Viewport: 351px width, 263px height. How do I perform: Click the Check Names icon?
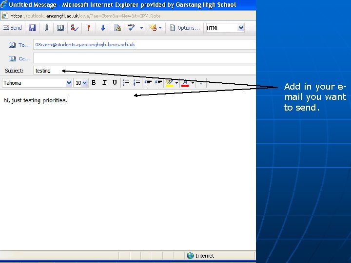click(x=74, y=28)
